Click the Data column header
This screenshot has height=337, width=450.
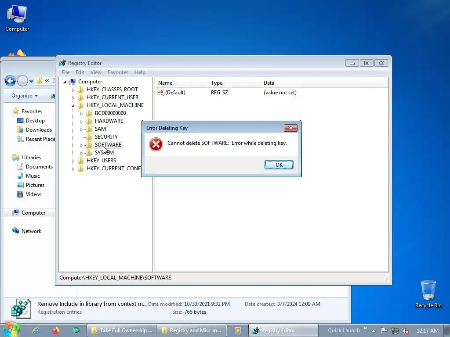click(x=324, y=83)
